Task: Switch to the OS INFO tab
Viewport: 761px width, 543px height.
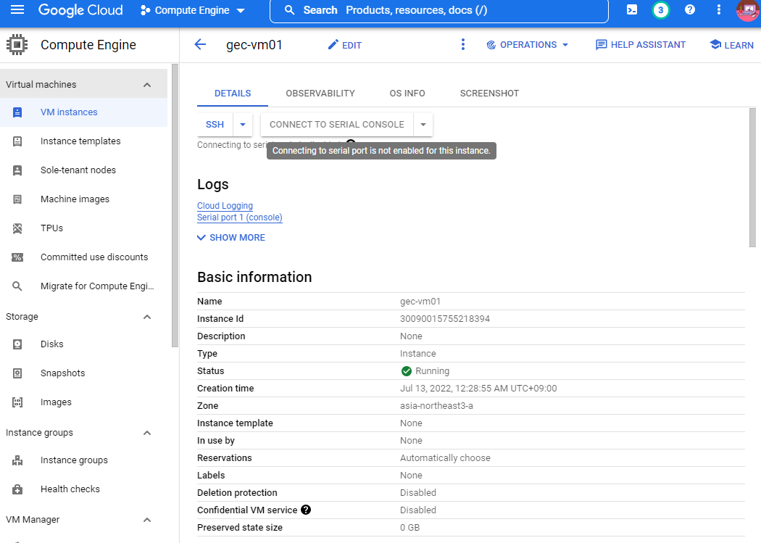Action: (x=407, y=94)
